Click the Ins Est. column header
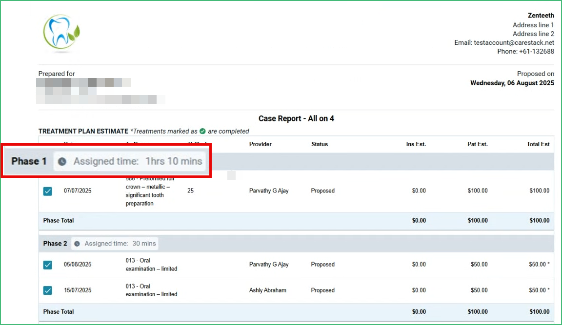 [416, 144]
